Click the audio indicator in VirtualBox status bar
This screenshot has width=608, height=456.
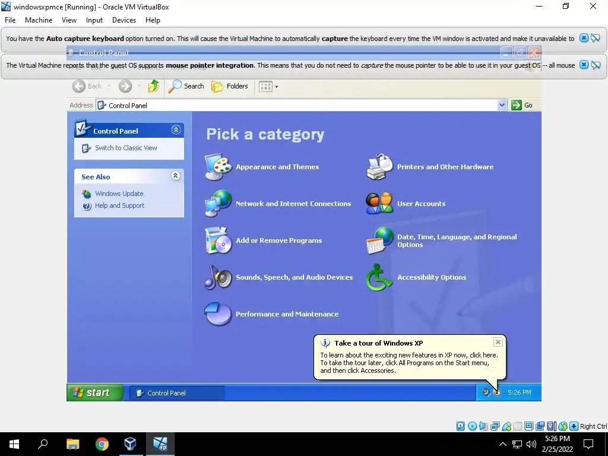483,426
